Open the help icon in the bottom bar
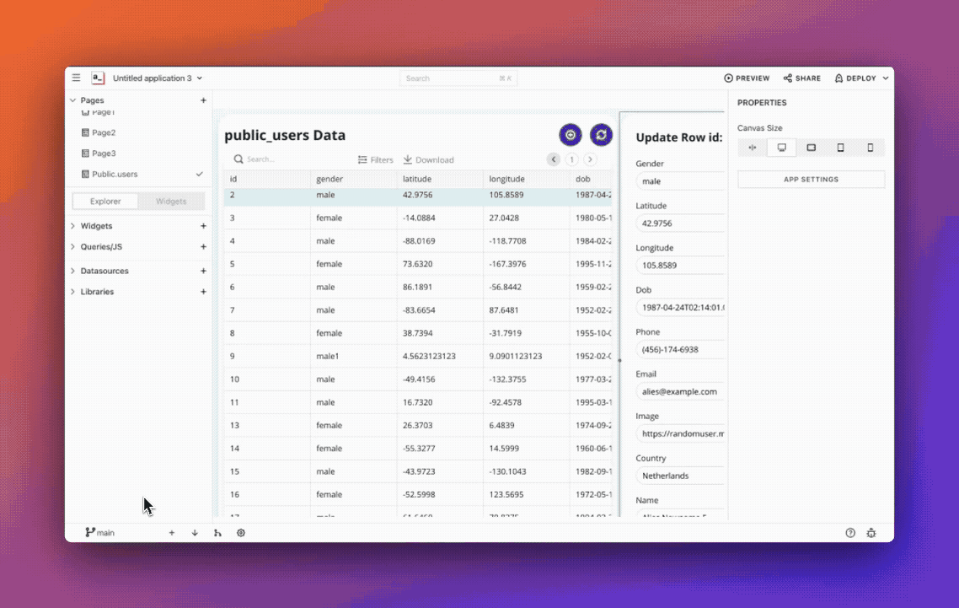The width and height of the screenshot is (959, 608). coord(850,533)
